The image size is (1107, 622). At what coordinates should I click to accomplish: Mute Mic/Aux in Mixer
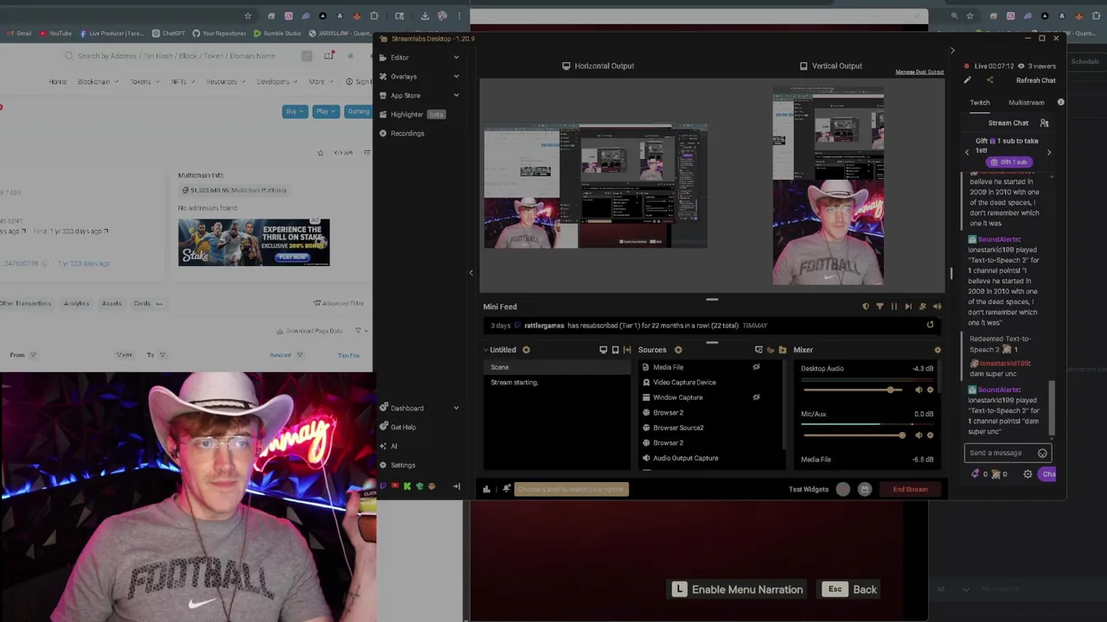click(x=918, y=435)
